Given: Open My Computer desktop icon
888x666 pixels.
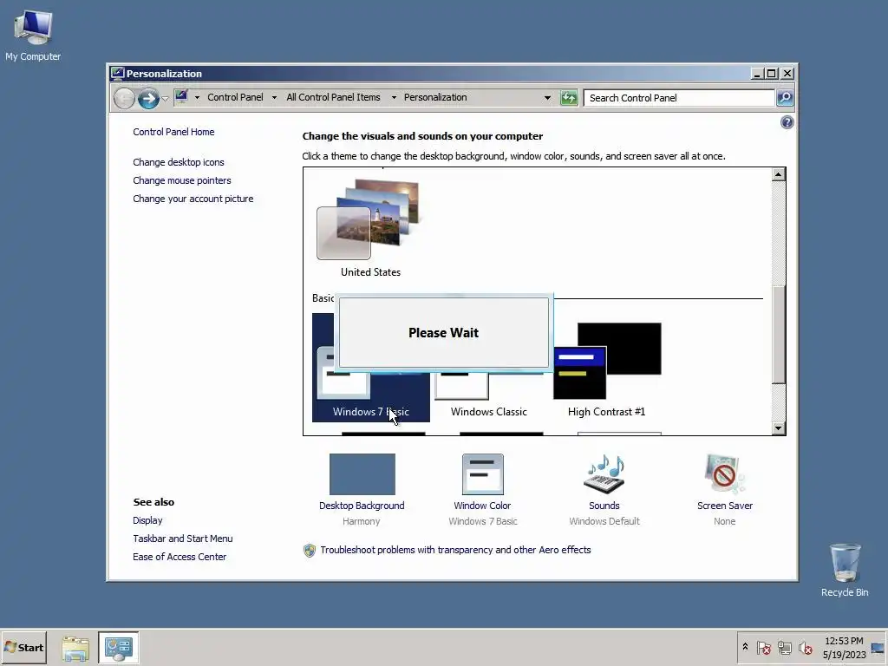Looking at the screenshot, I should (x=33, y=36).
